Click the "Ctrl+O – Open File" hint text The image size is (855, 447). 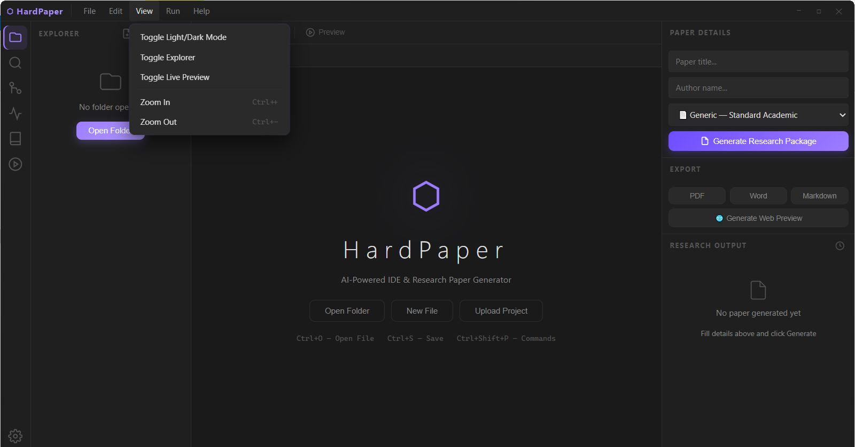[x=335, y=338]
